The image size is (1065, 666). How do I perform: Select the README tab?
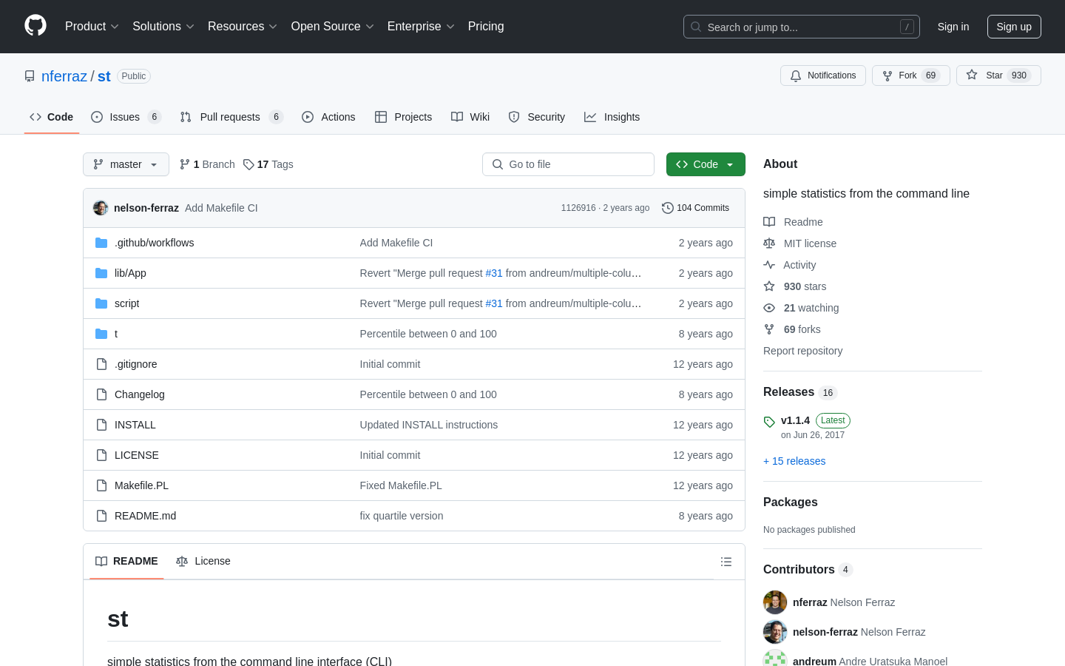click(126, 561)
